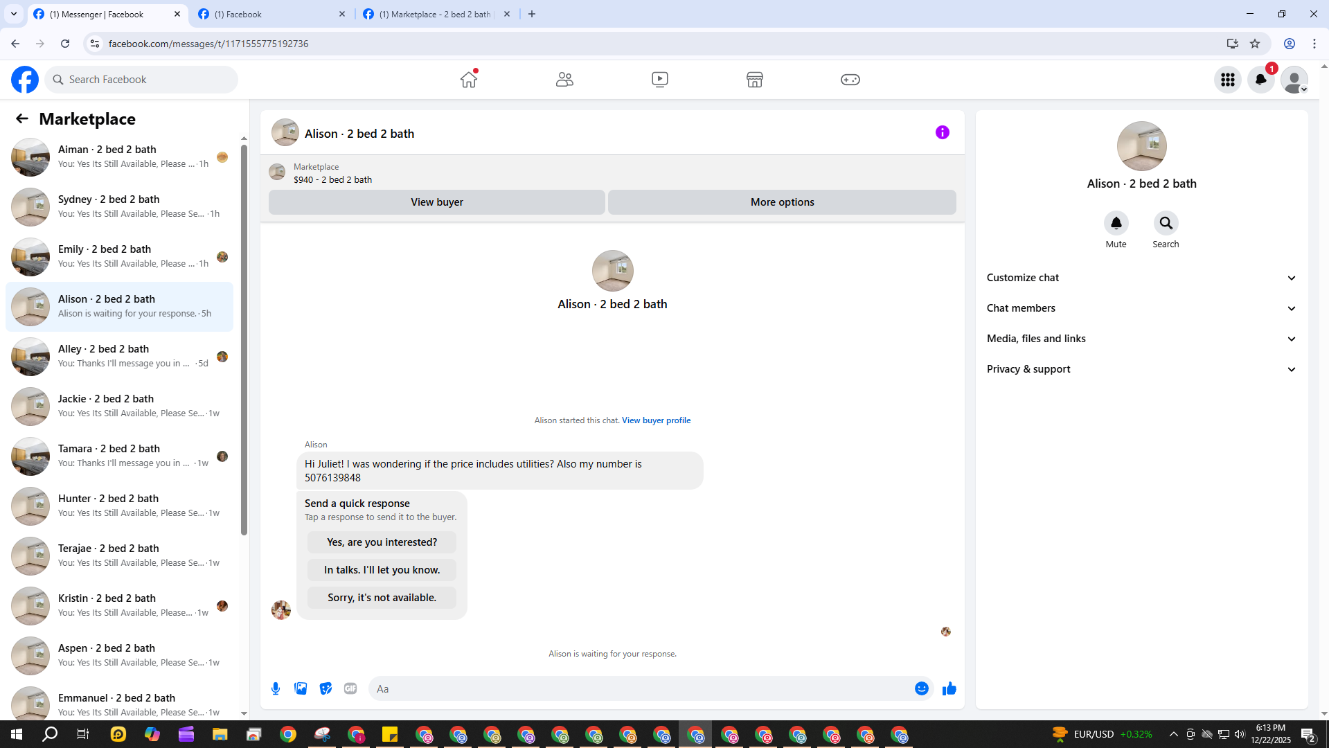Open the Aspen · 2 bed 2 bath conversation
The height and width of the screenshot is (748, 1329).
tap(119, 656)
